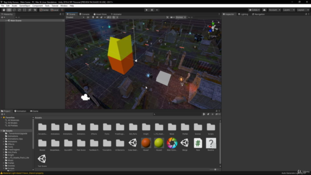Select the orange point light gizmo
This screenshot has height=175, width=311.
pos(181,79)
